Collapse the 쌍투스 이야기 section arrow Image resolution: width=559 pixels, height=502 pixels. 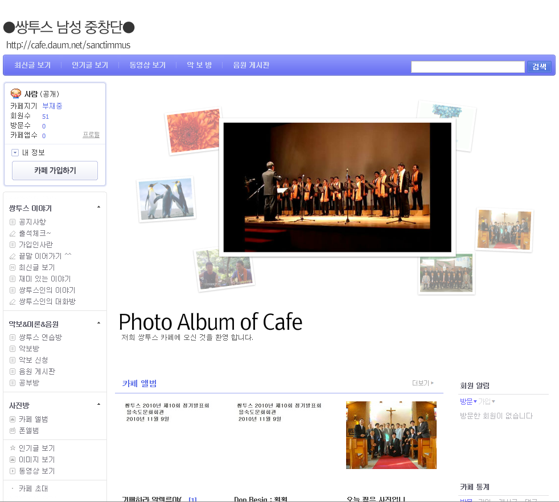pos(98,207)
